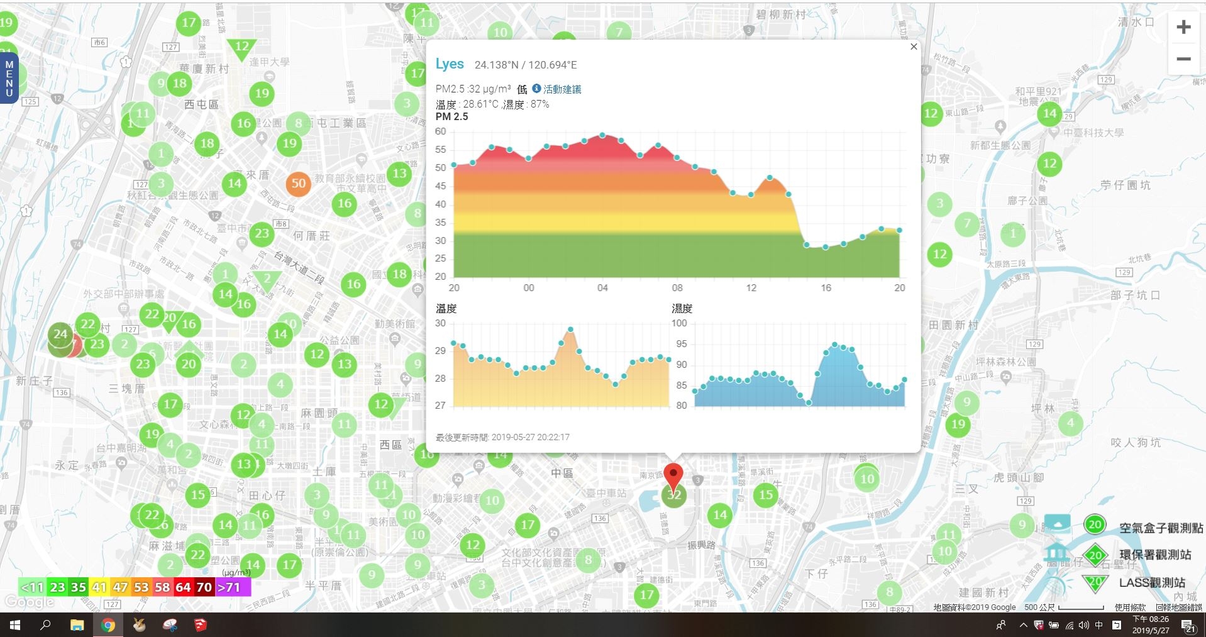1206x637 pixels.
Task: Open the eagle app in the taskbar
Action: coord(139,625)
